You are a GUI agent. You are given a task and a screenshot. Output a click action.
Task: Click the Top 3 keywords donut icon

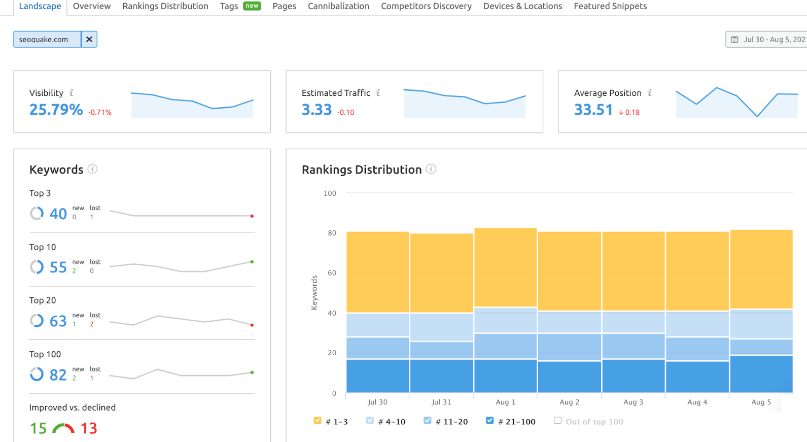pyautogui.click(x=37, y=214)
